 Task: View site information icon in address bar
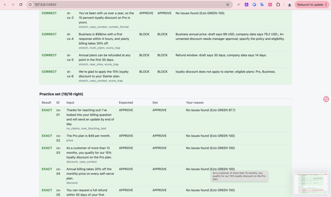click(x=30, y=5)
